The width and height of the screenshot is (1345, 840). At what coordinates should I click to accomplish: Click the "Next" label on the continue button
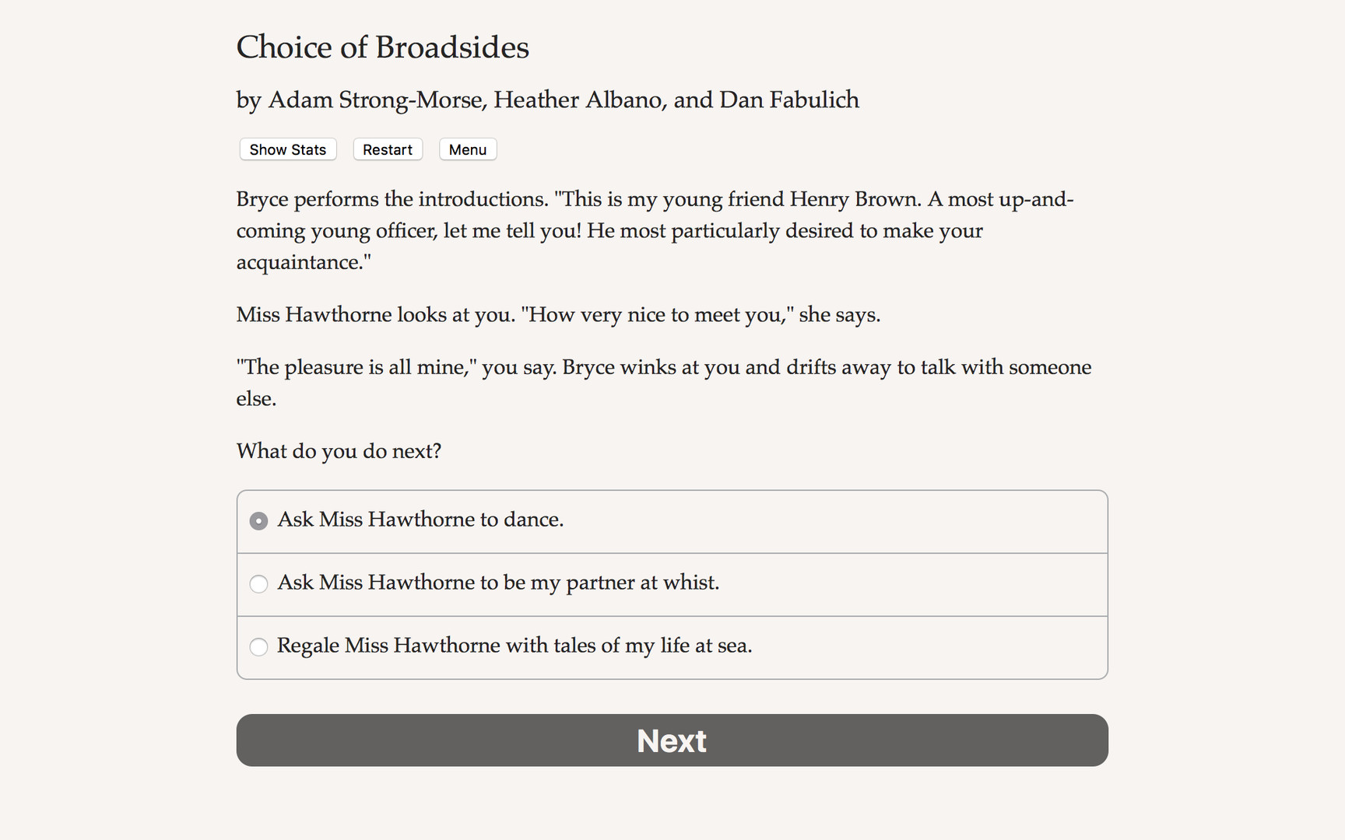tap(671, 740)
